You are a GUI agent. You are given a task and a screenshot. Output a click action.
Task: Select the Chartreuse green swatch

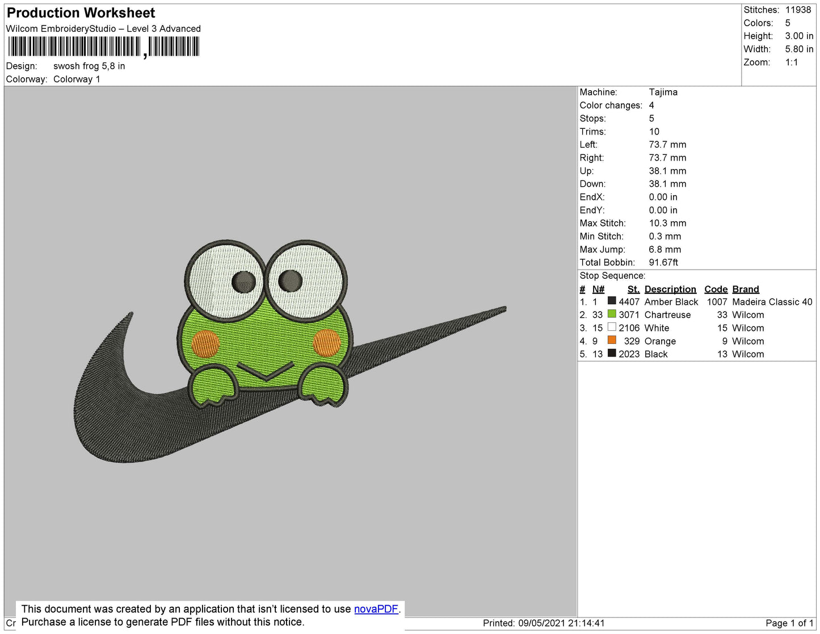(x=612, y=314)
